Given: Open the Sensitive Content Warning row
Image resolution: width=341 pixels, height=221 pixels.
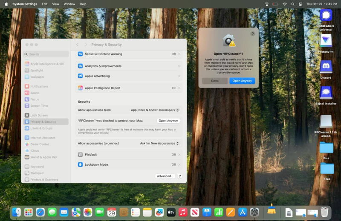Looking at the screenshot, I should pyautogui.click(x=129, y=54).
